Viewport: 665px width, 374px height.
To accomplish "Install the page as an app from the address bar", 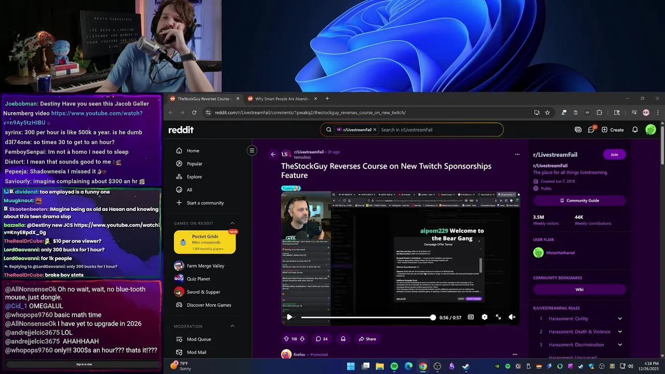I will 537,112.
